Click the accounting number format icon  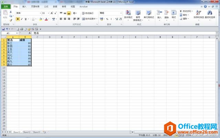(101, 19)
